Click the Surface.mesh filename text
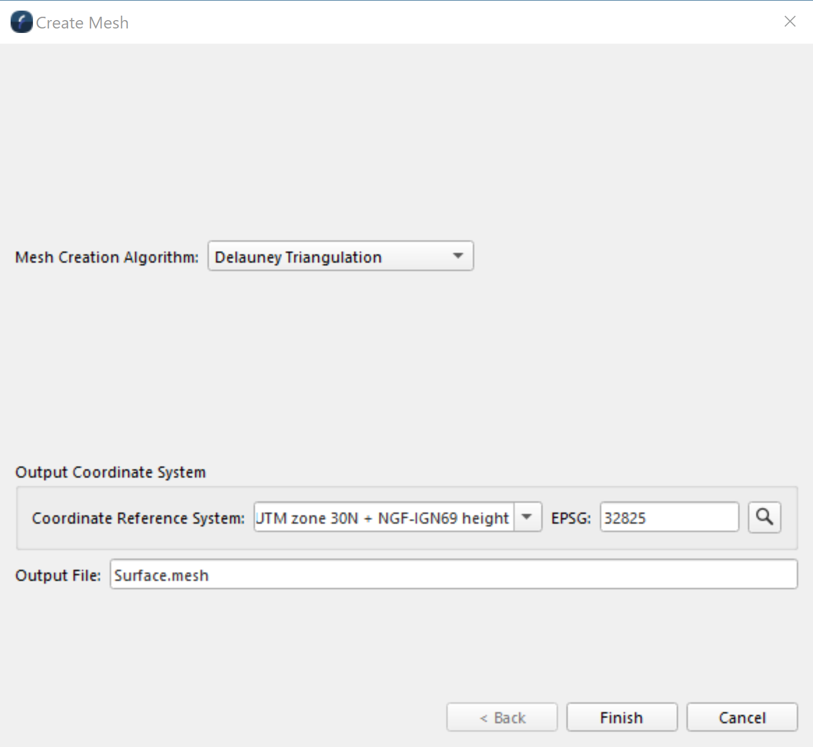This screenshot has height=747, width=813. (161, 576)
